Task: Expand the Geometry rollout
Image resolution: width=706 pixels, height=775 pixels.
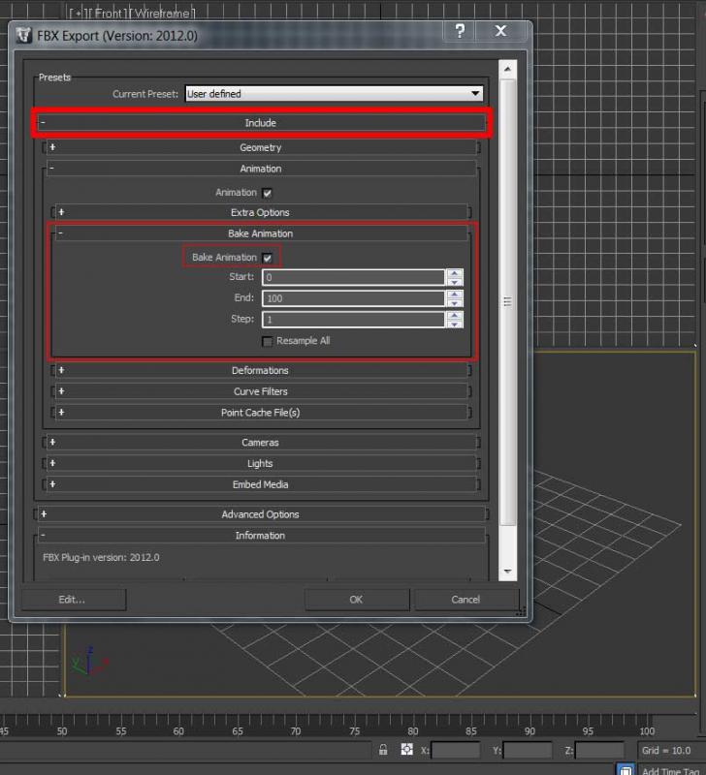Action: point(261,147)
